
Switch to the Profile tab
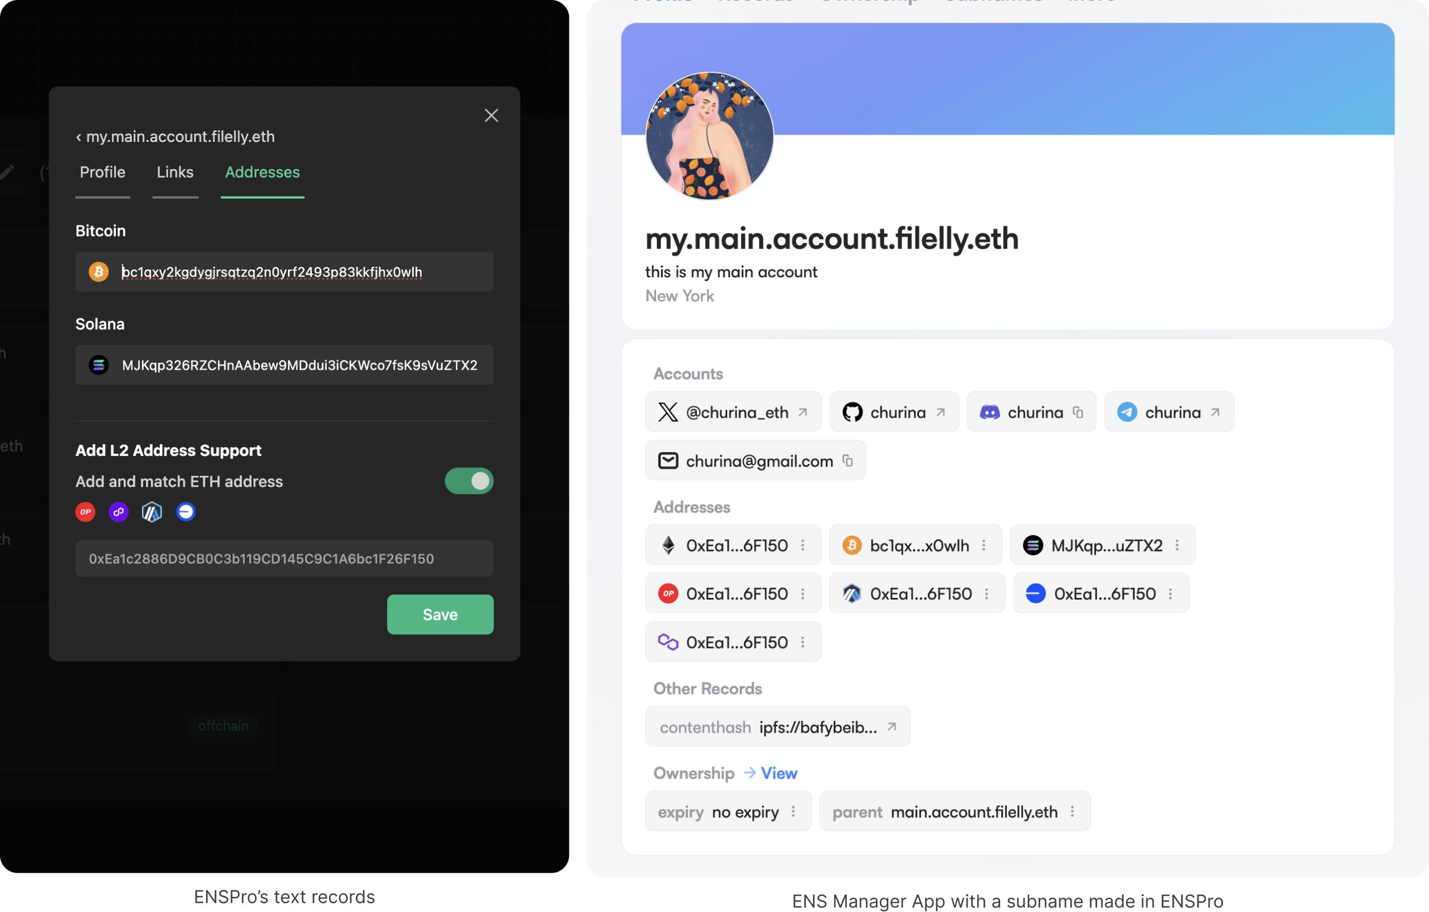click(103, 172)
